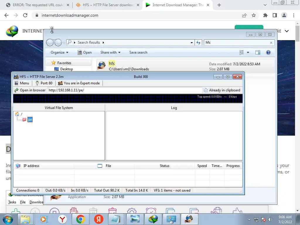Viewport: 300px width, 225px height.
Task: Click 'Connections: 0' in HFS status bar
Action: click(x=28, y=190)
